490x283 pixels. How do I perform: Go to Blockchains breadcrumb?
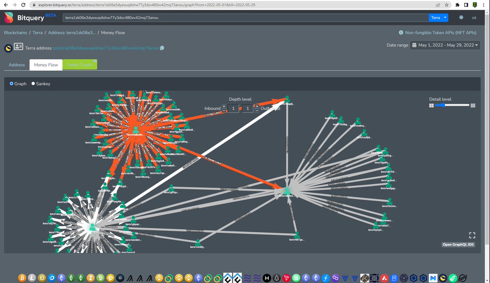(16, 33)
